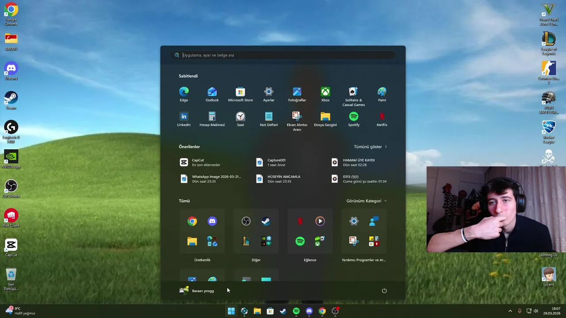Open Outlook from pinned apps
The image size is (566, 318).
[212, 95]
